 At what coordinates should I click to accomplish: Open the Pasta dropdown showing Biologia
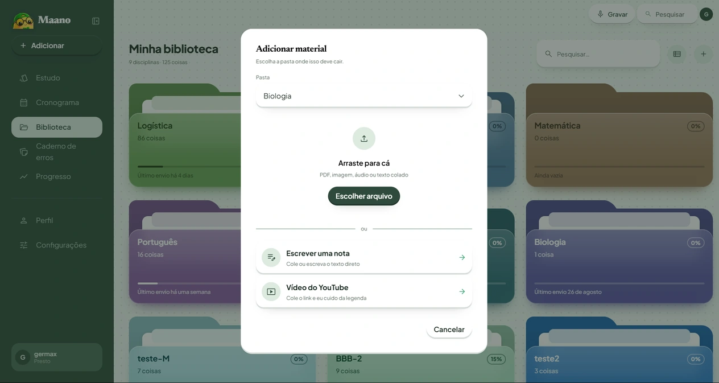[364, 96]
